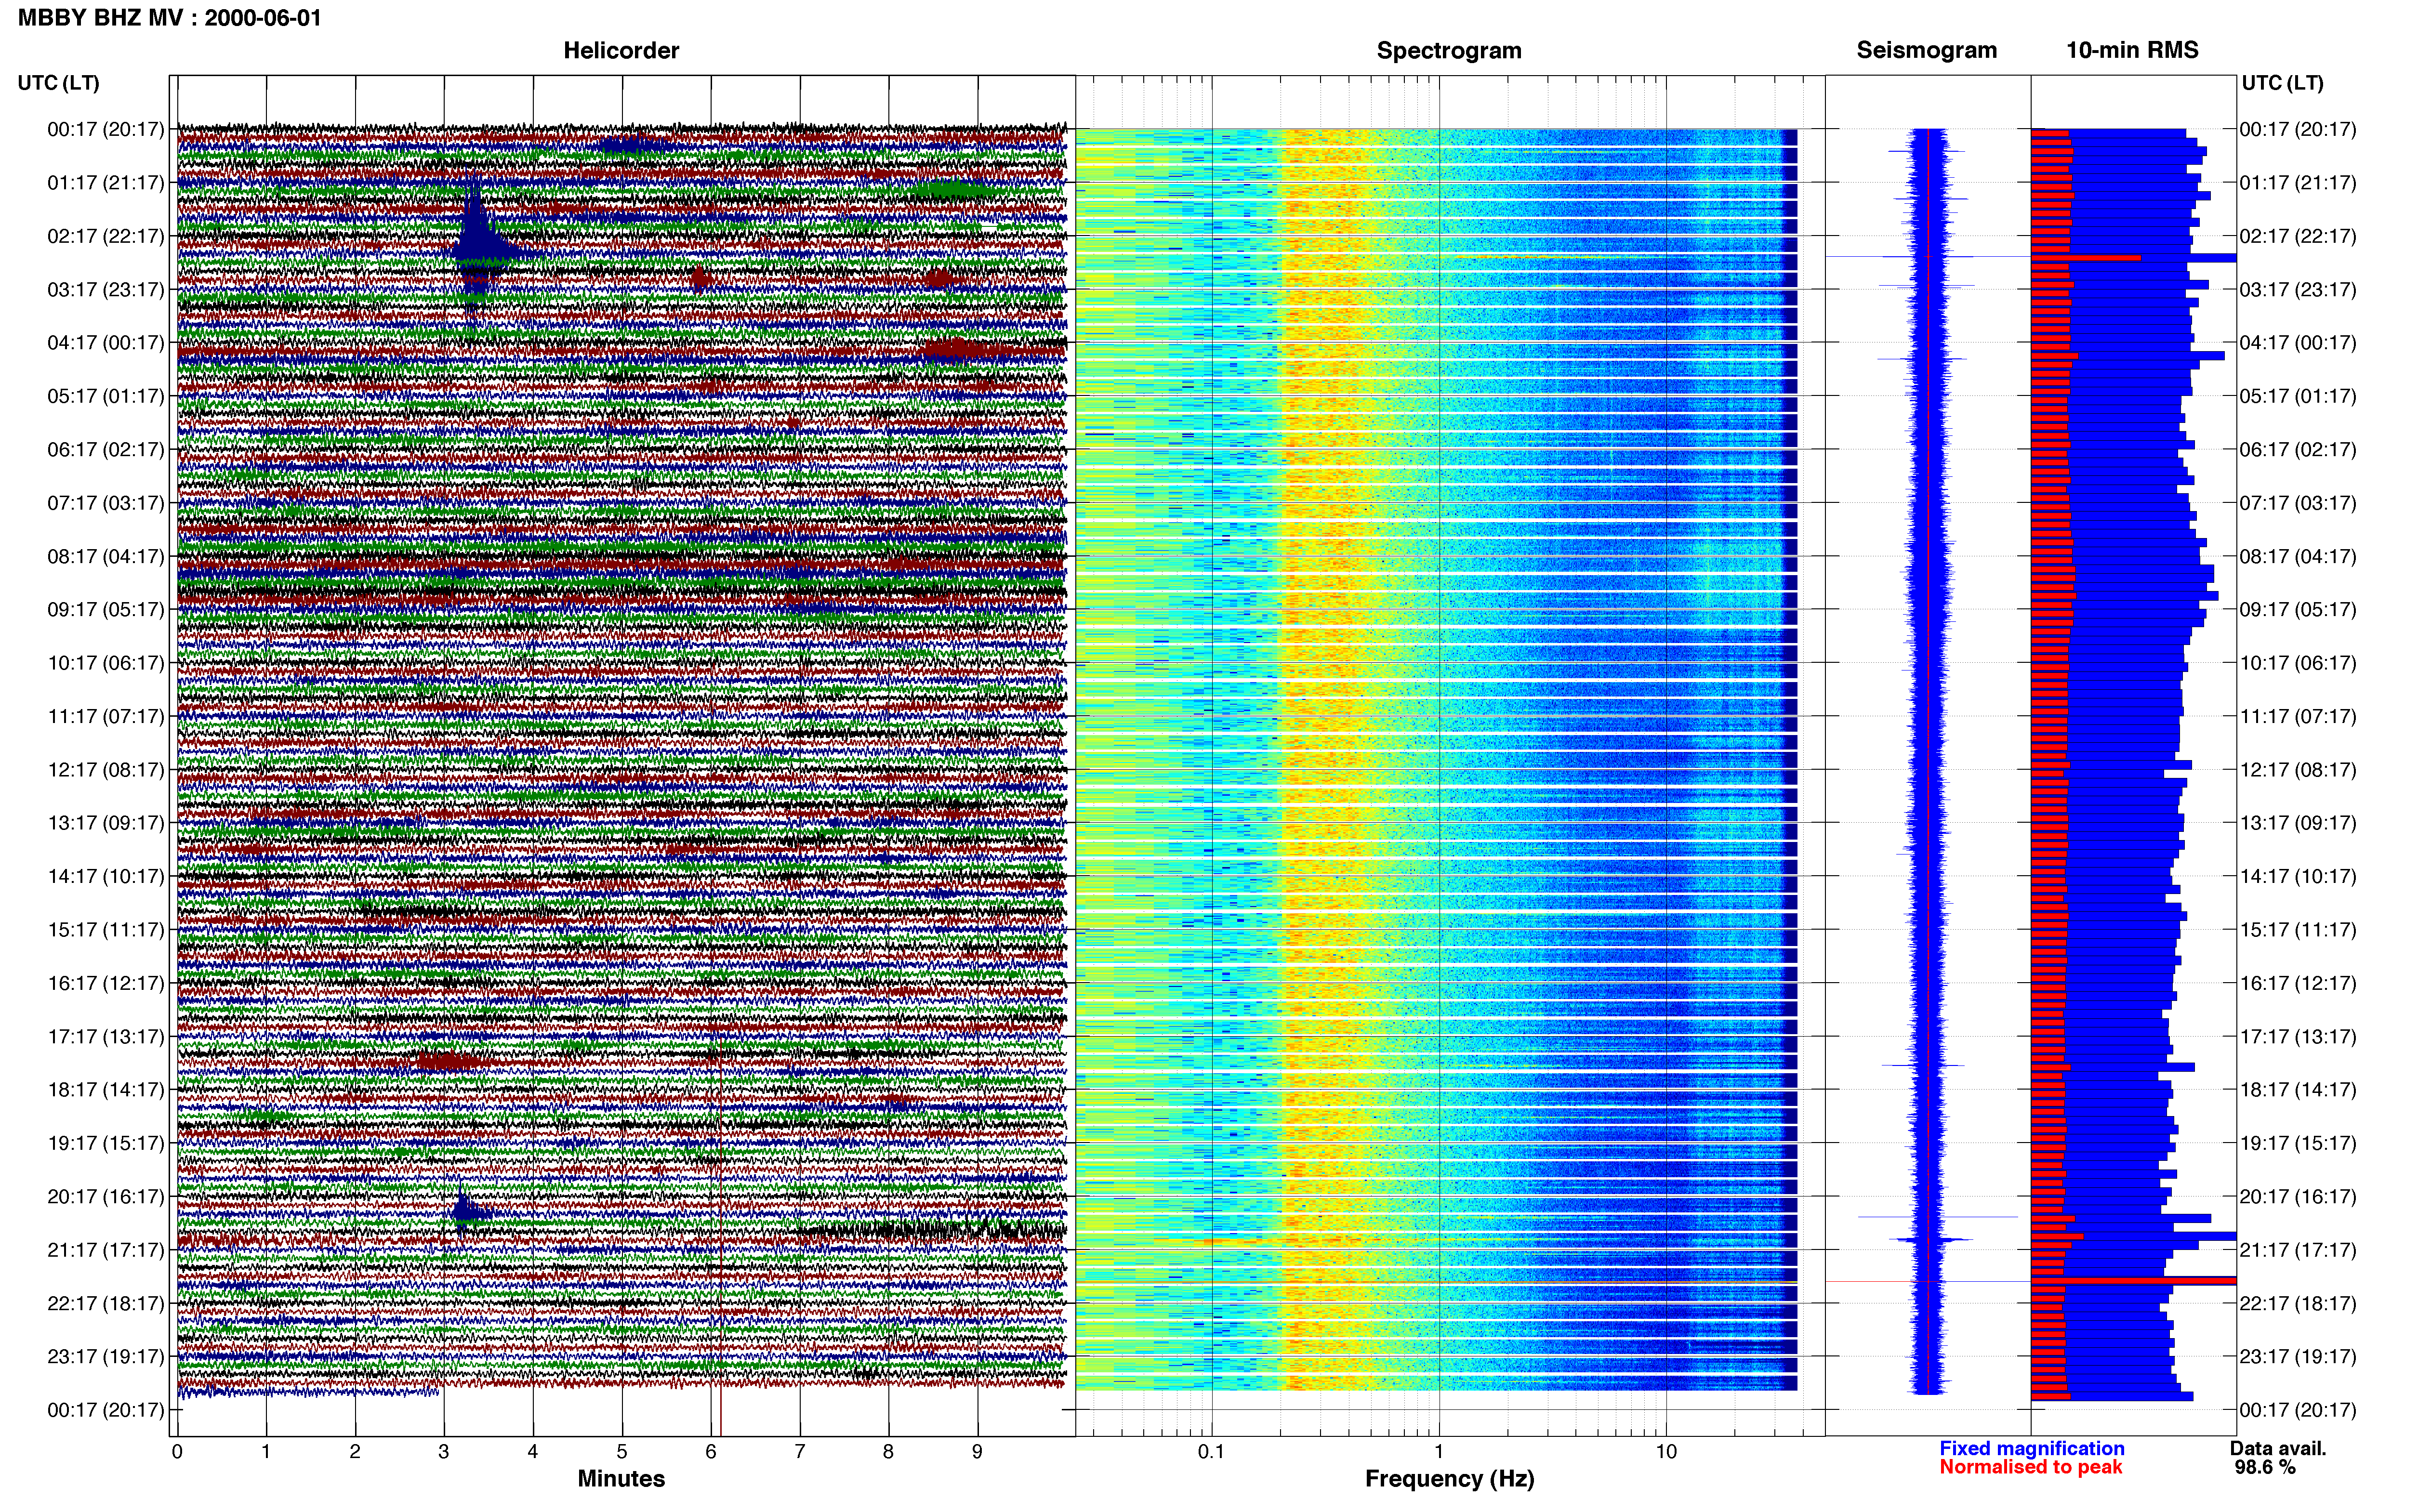Click right time label 10:17 (06:17)

[x=2298, y=663]
